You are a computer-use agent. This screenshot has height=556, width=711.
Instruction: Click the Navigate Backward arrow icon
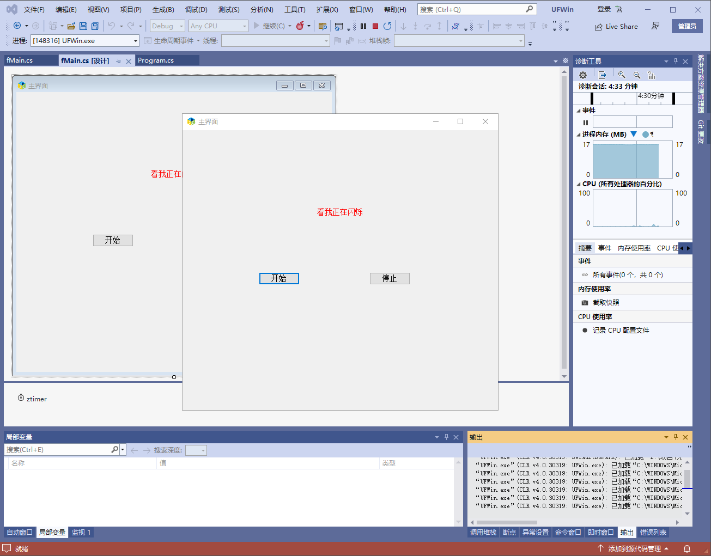pyautogui.click(x=17, y=26)
